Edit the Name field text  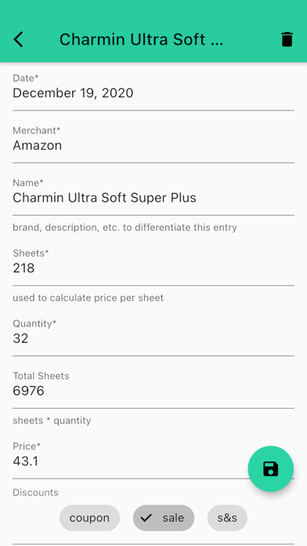153,194
